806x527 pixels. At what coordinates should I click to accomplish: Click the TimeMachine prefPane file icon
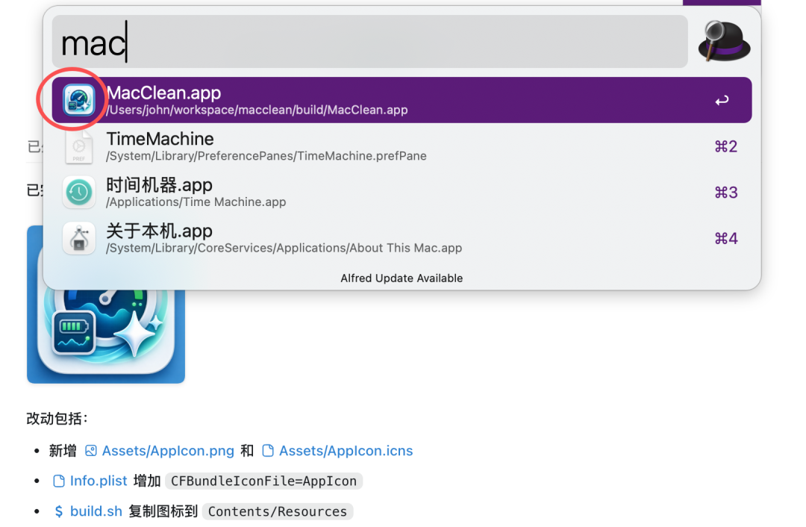point(78,146)
